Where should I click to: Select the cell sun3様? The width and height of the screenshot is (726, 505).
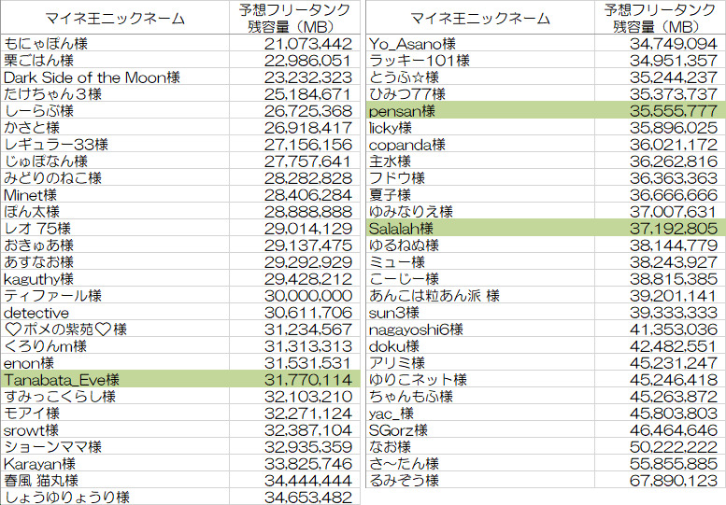pyautogui.click(x=480, y=312)
